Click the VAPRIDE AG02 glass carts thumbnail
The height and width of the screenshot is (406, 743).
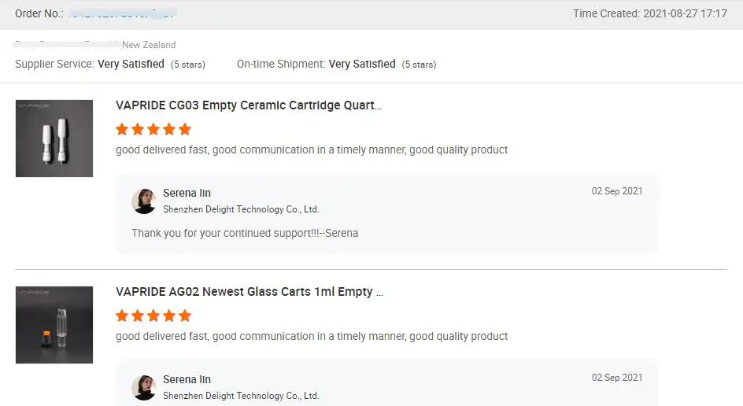click(x=54, y=325)
